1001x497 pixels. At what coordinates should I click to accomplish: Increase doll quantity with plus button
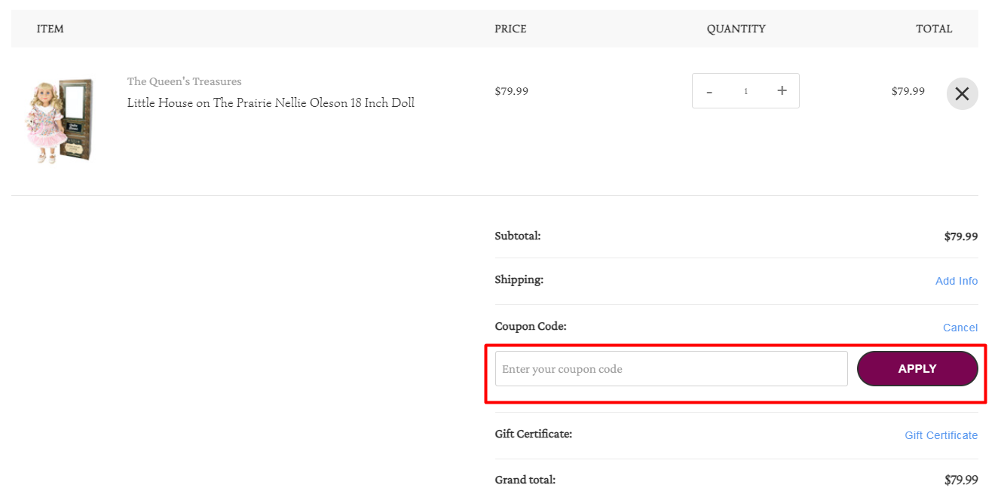[x=782, y=90]
